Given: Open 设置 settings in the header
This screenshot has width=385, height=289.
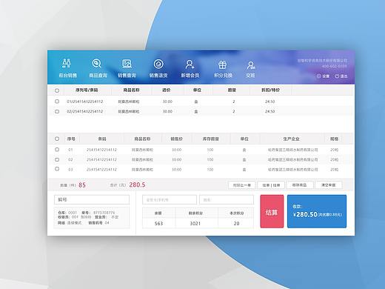Looking at the screenshot, I should pos(323,76).
